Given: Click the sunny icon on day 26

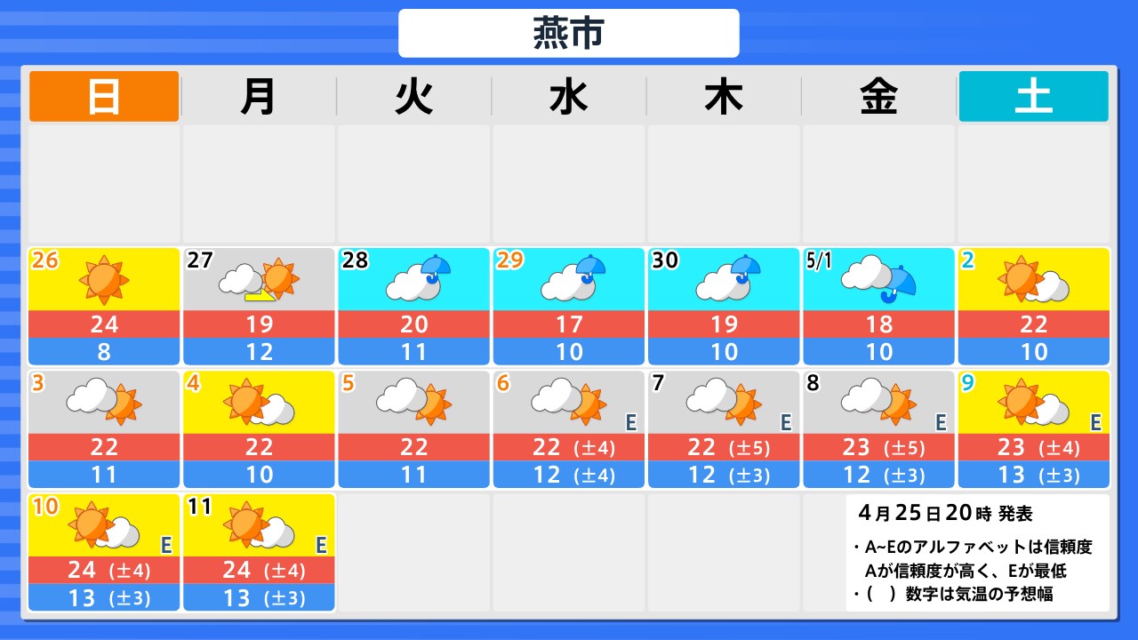Looking at the screenshot, I should tap(104, 280).
